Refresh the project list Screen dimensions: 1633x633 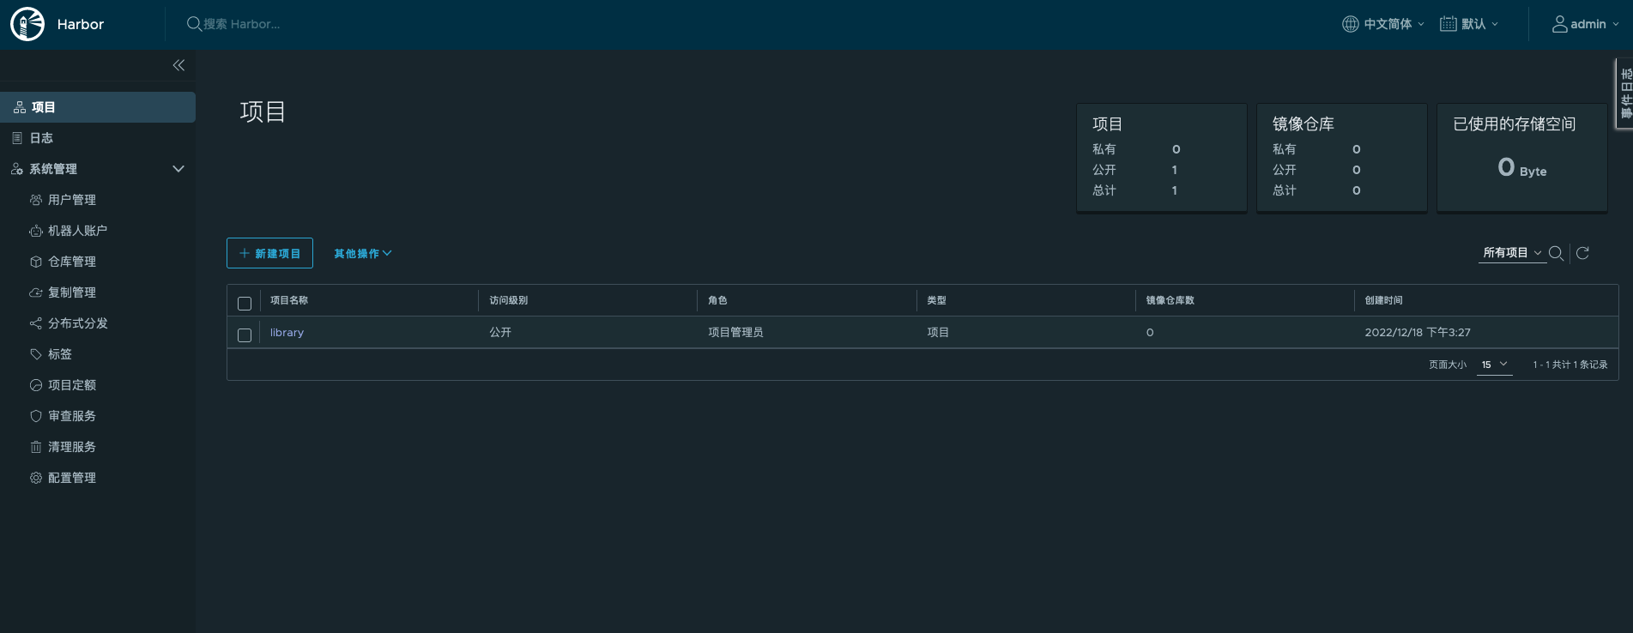tap(1583, 253)
